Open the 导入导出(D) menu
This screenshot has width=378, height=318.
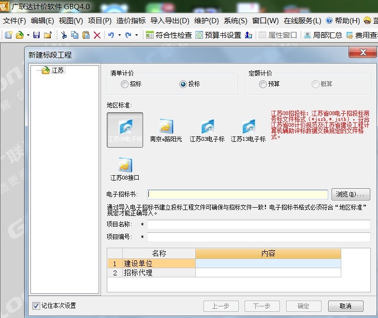click(x=170, y=21)
